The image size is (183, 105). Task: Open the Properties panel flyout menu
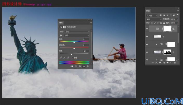(x=91, y=23)
